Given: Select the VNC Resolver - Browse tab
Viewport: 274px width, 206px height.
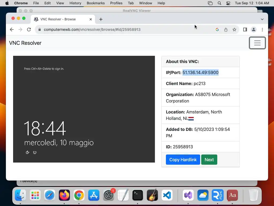Looking at the screenshot, I should pos(63,19).
